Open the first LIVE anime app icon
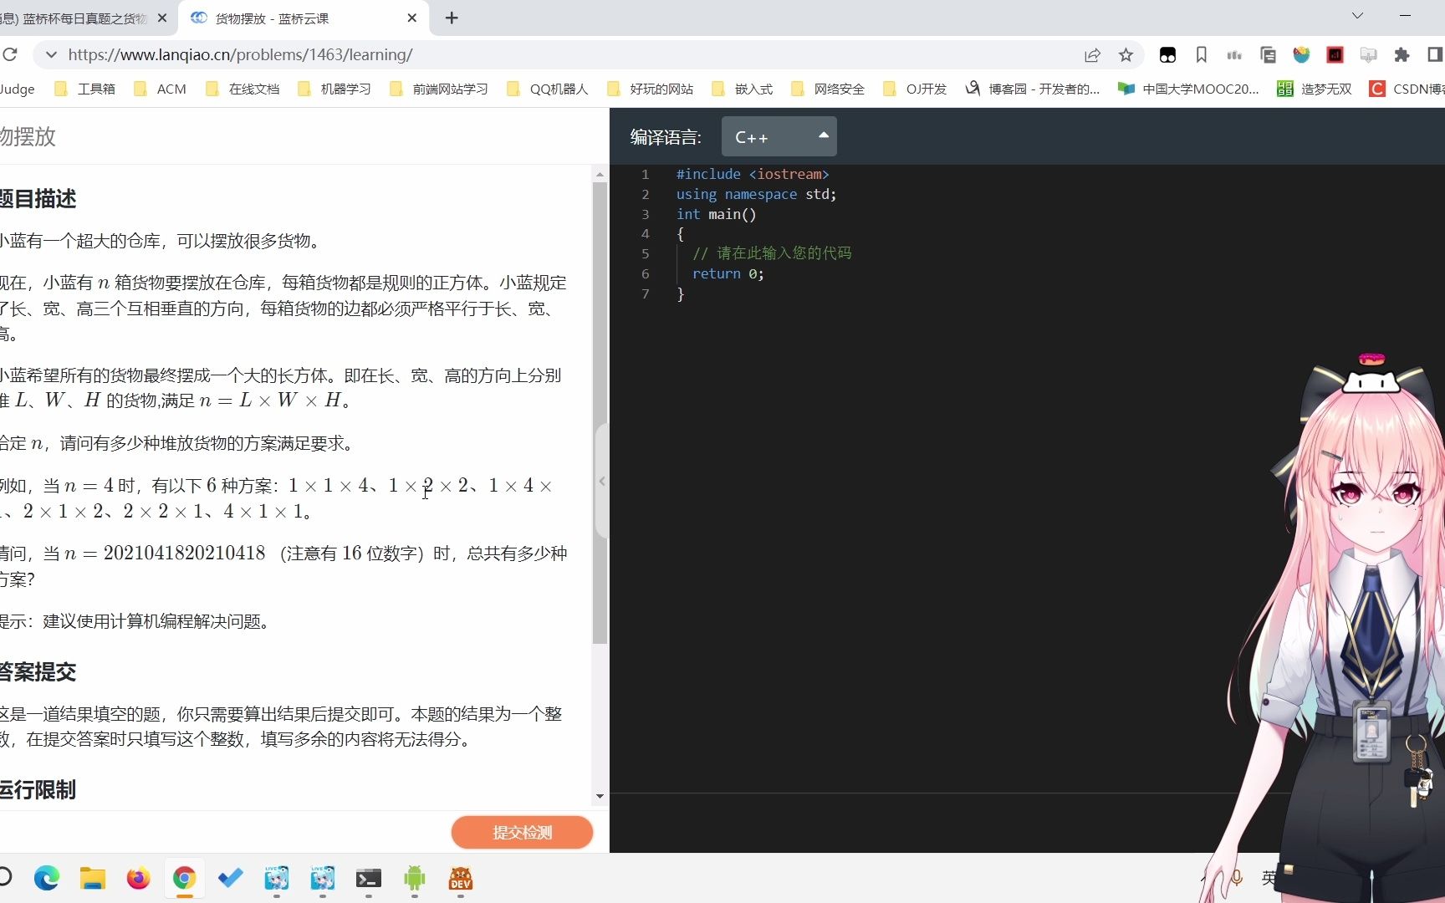Viewport: 1445px width, 903px height. (277, 878)
